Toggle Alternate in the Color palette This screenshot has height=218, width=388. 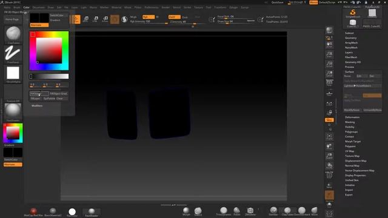click(x=39, y=25)
